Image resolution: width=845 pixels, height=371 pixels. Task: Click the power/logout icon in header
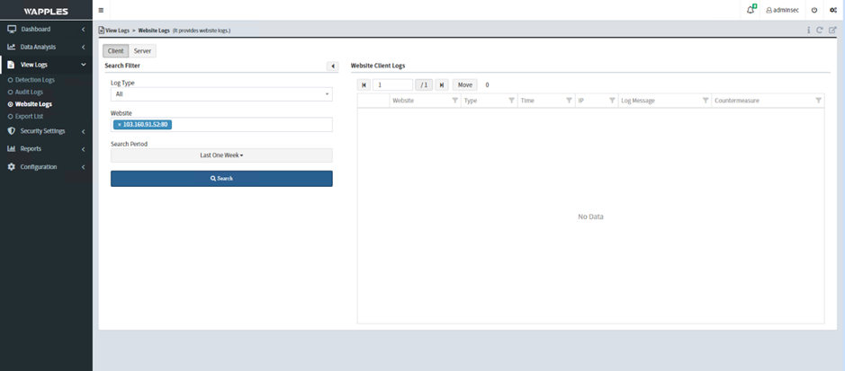click(814, 10)
